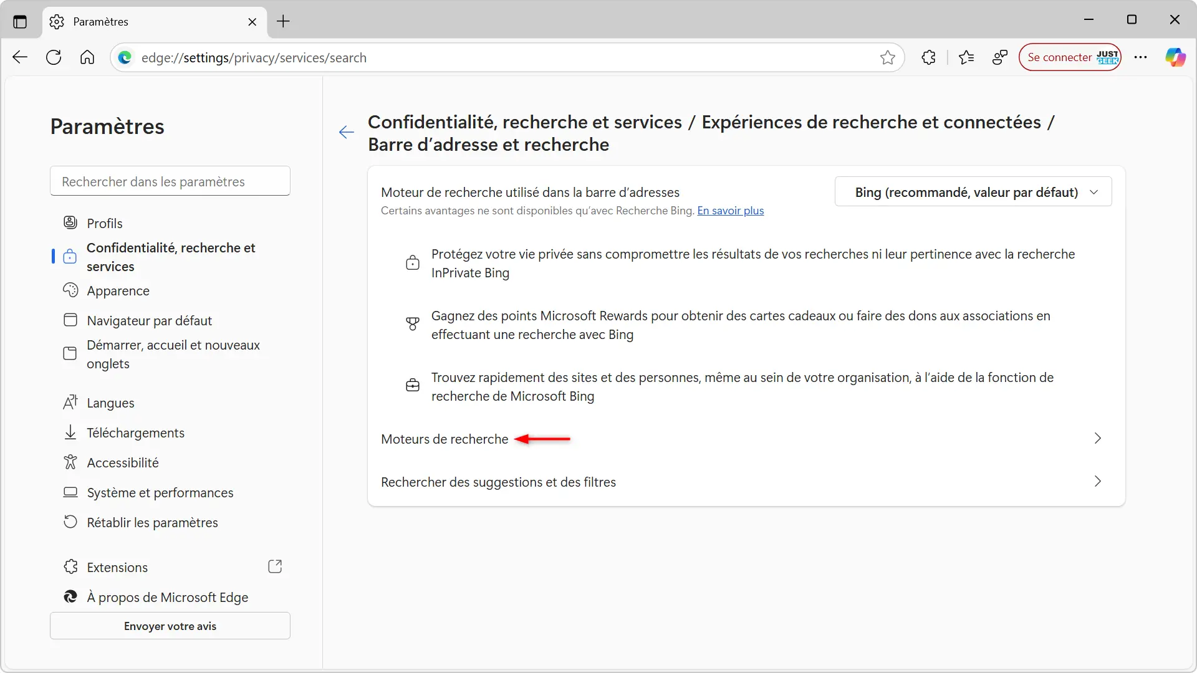Follow the En savoir plus link
This screenshot has width=1197, height=673.
point(730,211)
